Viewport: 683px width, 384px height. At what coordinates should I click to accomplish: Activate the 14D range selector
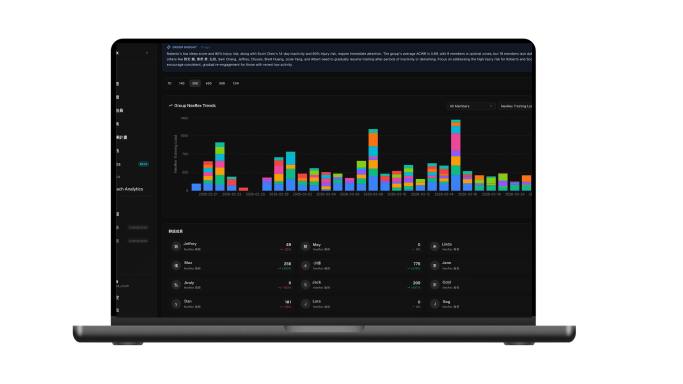(181, 83)
